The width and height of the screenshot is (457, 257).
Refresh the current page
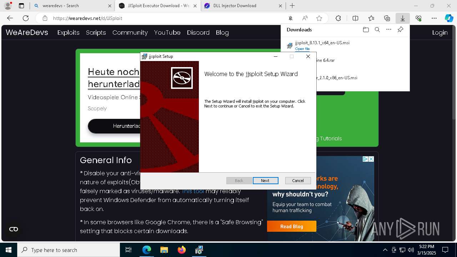point(26,18)
